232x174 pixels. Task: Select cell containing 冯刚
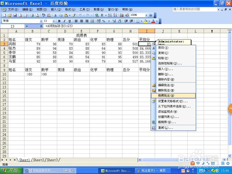click(x=16, y=44)
